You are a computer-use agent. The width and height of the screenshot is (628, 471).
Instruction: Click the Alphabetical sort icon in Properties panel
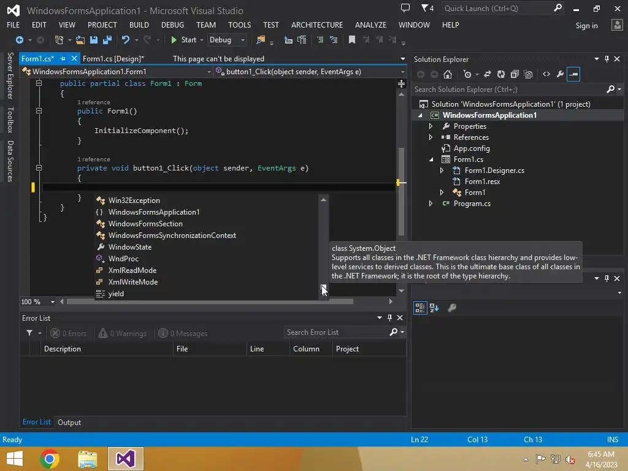pyautogui.click(x=434, y=308)
